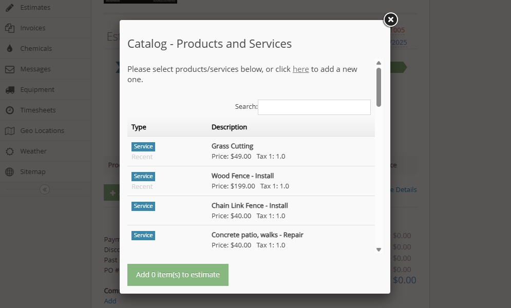Click Service badge on Concrete patio row
The height and width of the screenshot is (308, 511).
point(143,236)
